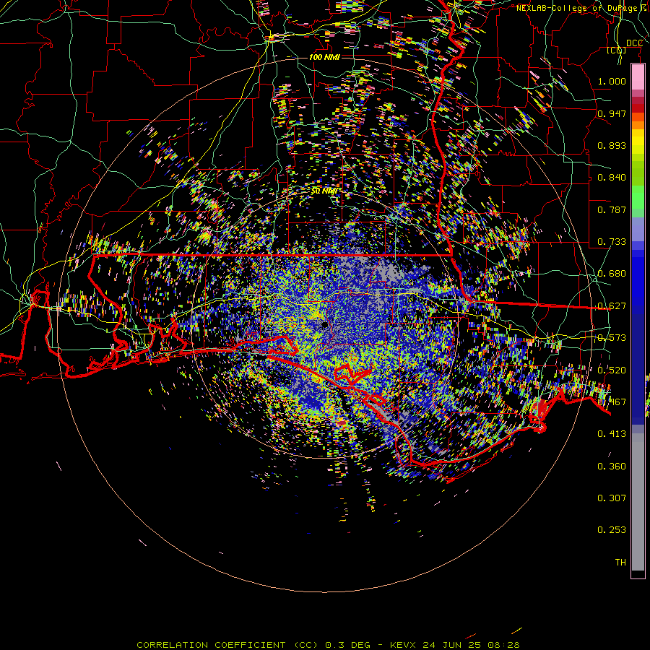The image size is (650, 650).
Task: Select the 0.307 legend value
Action: 612,498
